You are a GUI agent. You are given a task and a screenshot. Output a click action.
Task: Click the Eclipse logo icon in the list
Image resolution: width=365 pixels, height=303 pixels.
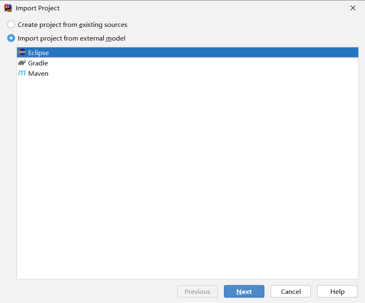[x=22, y=53]
